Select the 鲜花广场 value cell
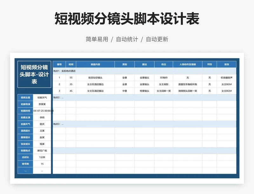The image size is (254, 194). click(x=42, y=150)
